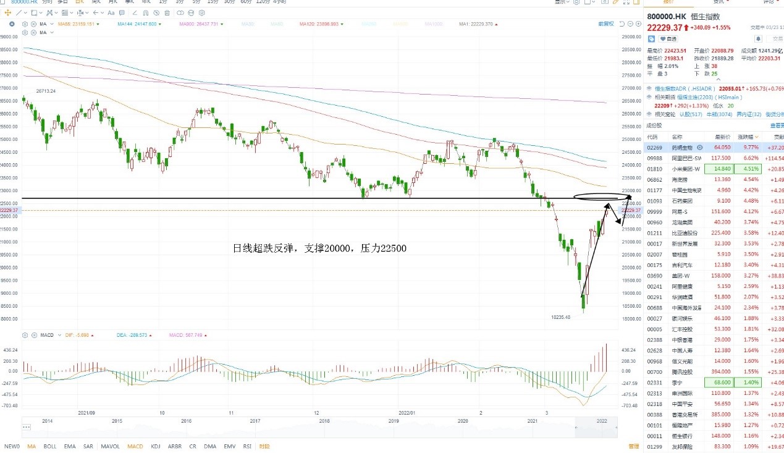Select 药明生物 row in constituents list
The height and width of the screenshot is (453, 784).
pos(714,148)
